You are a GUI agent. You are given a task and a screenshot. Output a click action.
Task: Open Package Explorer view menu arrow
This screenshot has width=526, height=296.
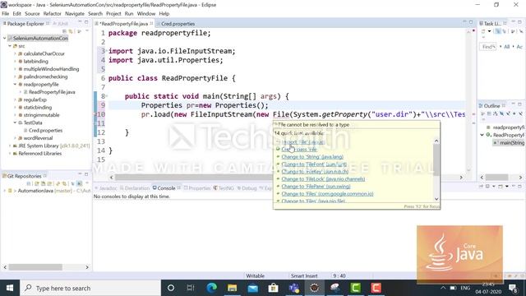pyautogui.click(x=87, y=31)
